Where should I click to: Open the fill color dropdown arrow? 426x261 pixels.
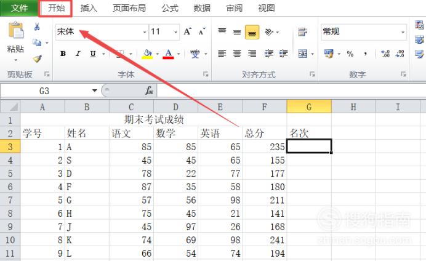point(158,54)
